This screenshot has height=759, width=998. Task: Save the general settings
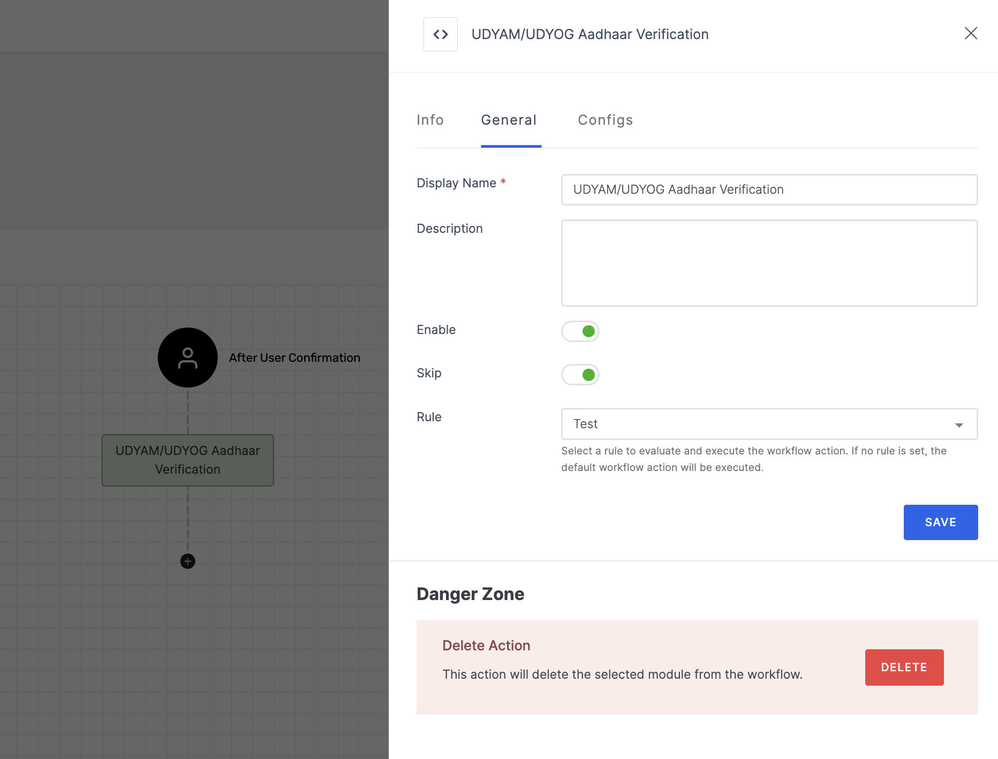941,522
